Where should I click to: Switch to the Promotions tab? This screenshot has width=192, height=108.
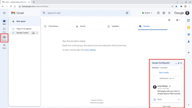click(x=53, y=26)
